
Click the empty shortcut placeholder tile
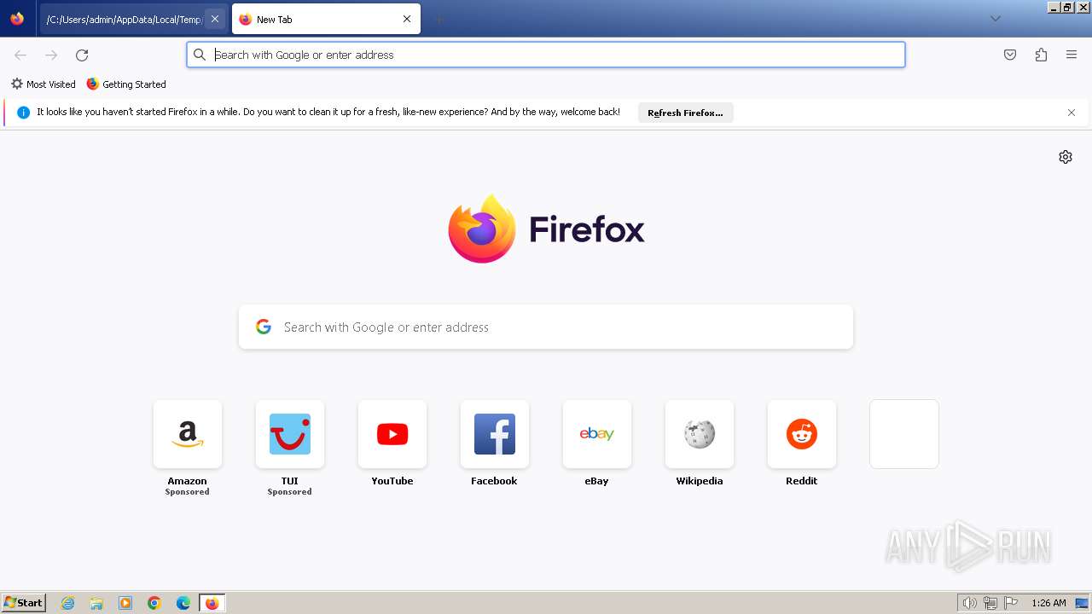point(904,434)
